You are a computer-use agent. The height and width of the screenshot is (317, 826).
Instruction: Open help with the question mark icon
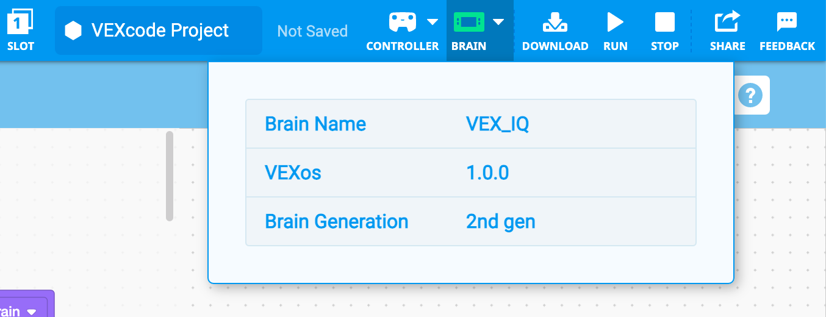[x=750, y=95]
